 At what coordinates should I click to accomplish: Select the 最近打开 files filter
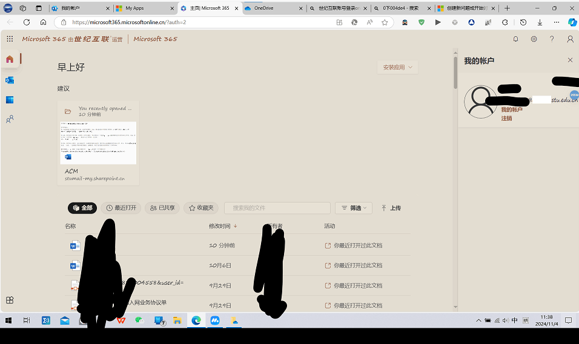(121, 208)
